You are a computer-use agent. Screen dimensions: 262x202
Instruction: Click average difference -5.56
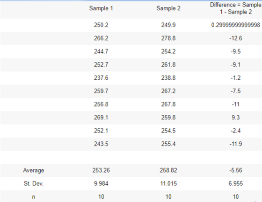click(x=236, y=170)
